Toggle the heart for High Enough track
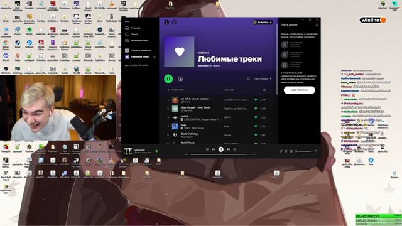Screen dimensions: 402x226 pos(256,109)
